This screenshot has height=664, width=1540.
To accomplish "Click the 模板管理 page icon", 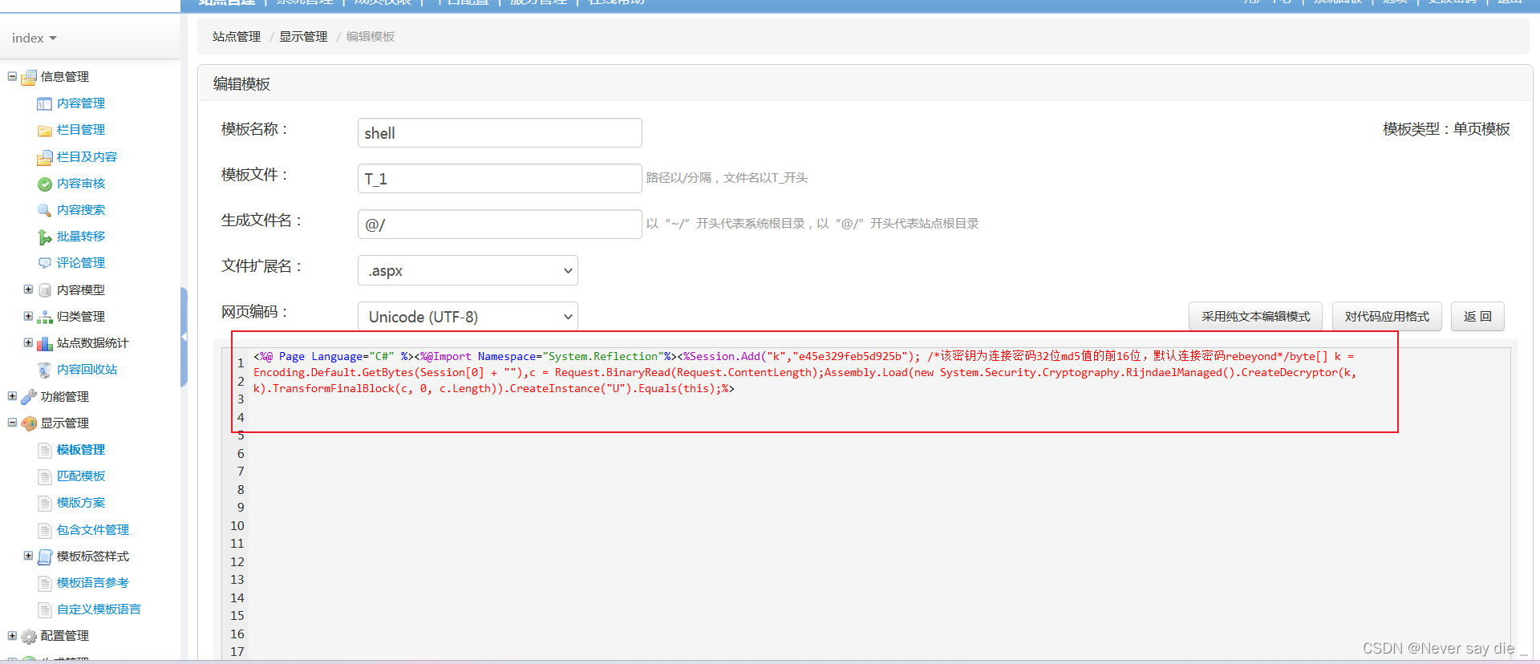I will tap(45, 450).
